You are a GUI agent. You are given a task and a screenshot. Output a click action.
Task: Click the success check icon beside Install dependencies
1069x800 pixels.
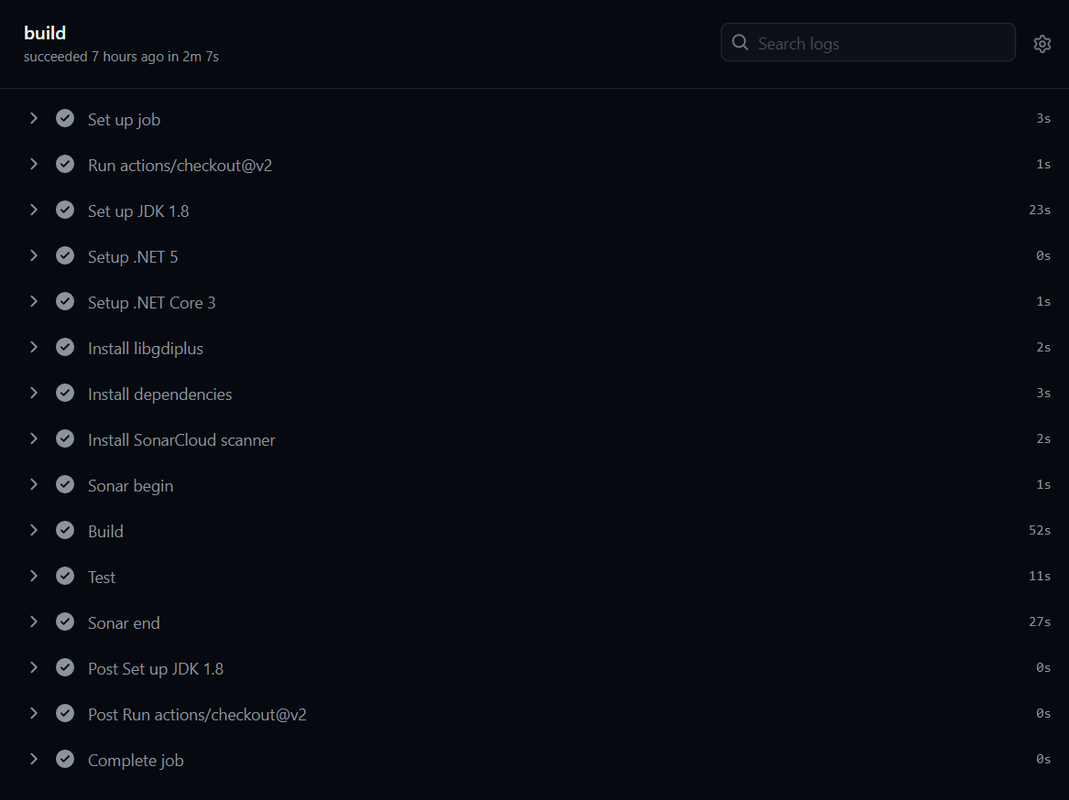point(65,394)
